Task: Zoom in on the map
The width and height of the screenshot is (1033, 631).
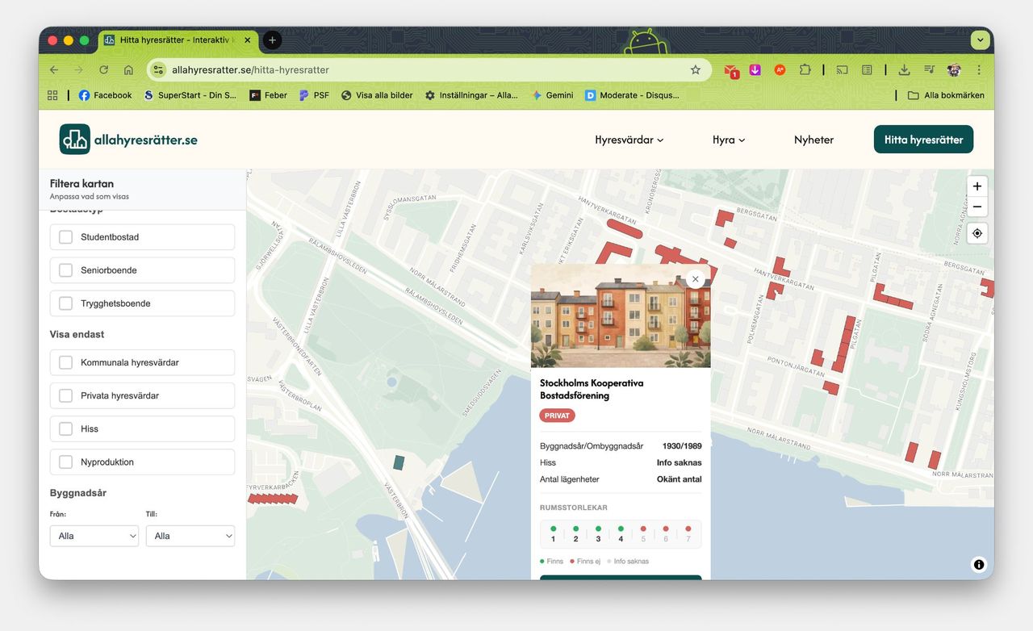Action: pyautogui.click(x=977, y=186)
